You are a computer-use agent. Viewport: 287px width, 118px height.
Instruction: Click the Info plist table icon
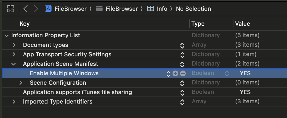click(x=150, y=9)
